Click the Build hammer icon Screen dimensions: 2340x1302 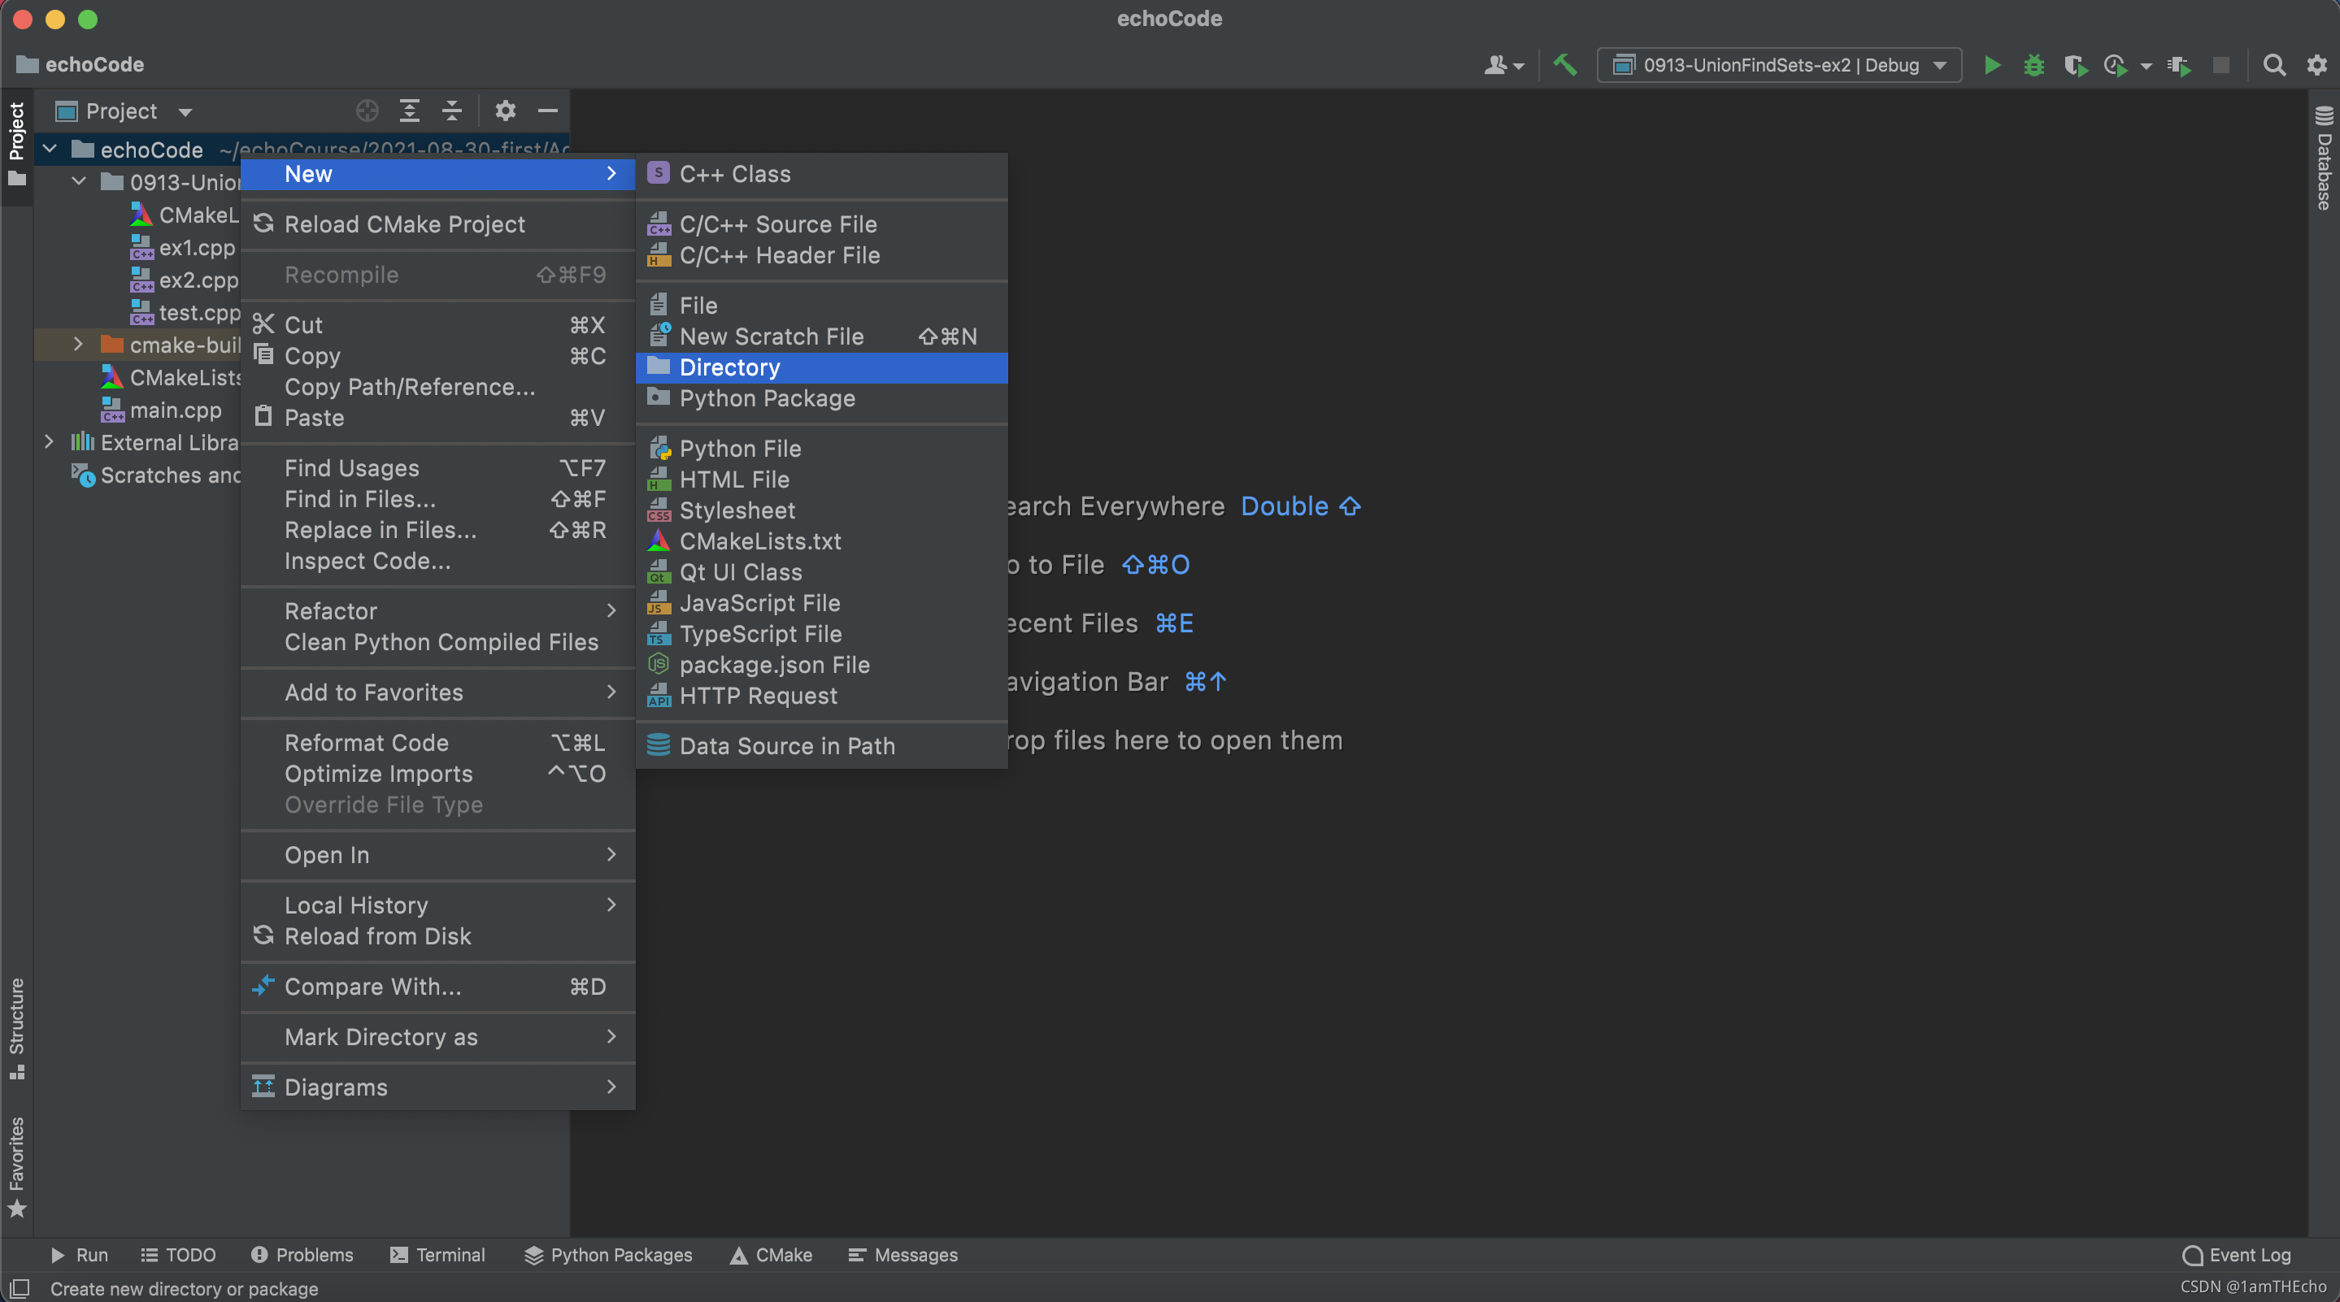(1565, 65)
